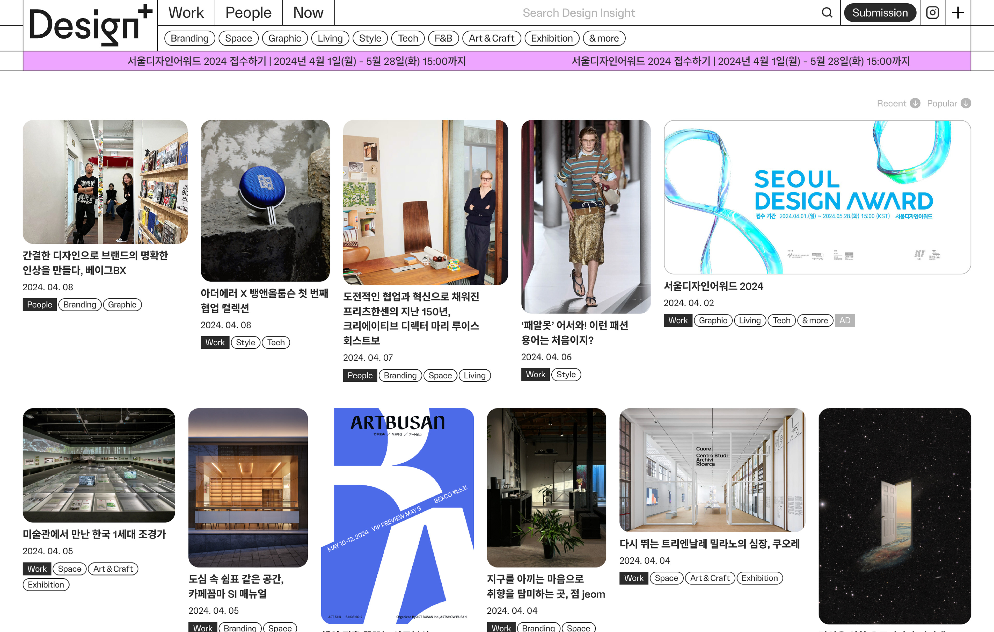
Task: Click & more tag under 서울디자인어워드 2024
Action: pyautogui.click(x=815, y=321)
